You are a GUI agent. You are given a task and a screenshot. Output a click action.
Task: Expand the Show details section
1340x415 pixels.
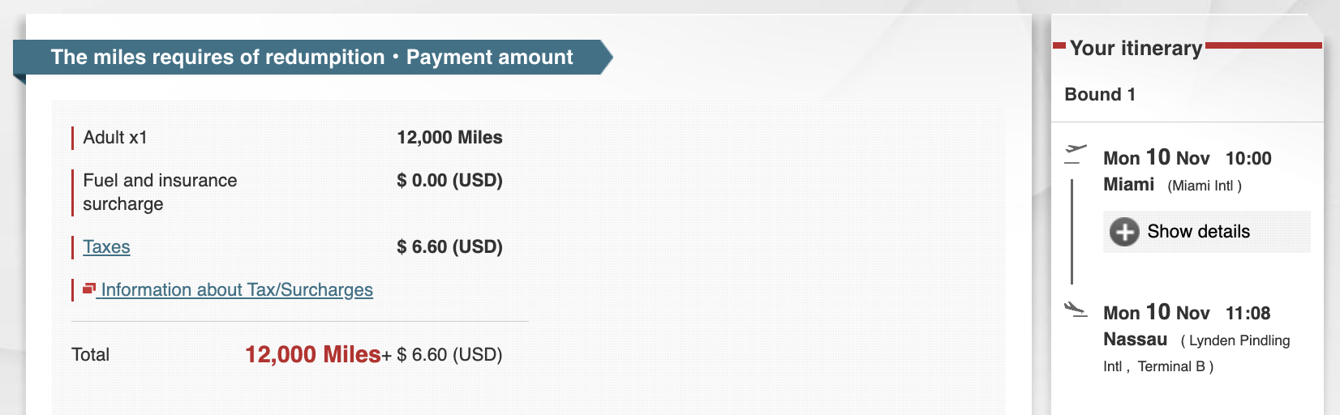click(x=1198, y=232)
